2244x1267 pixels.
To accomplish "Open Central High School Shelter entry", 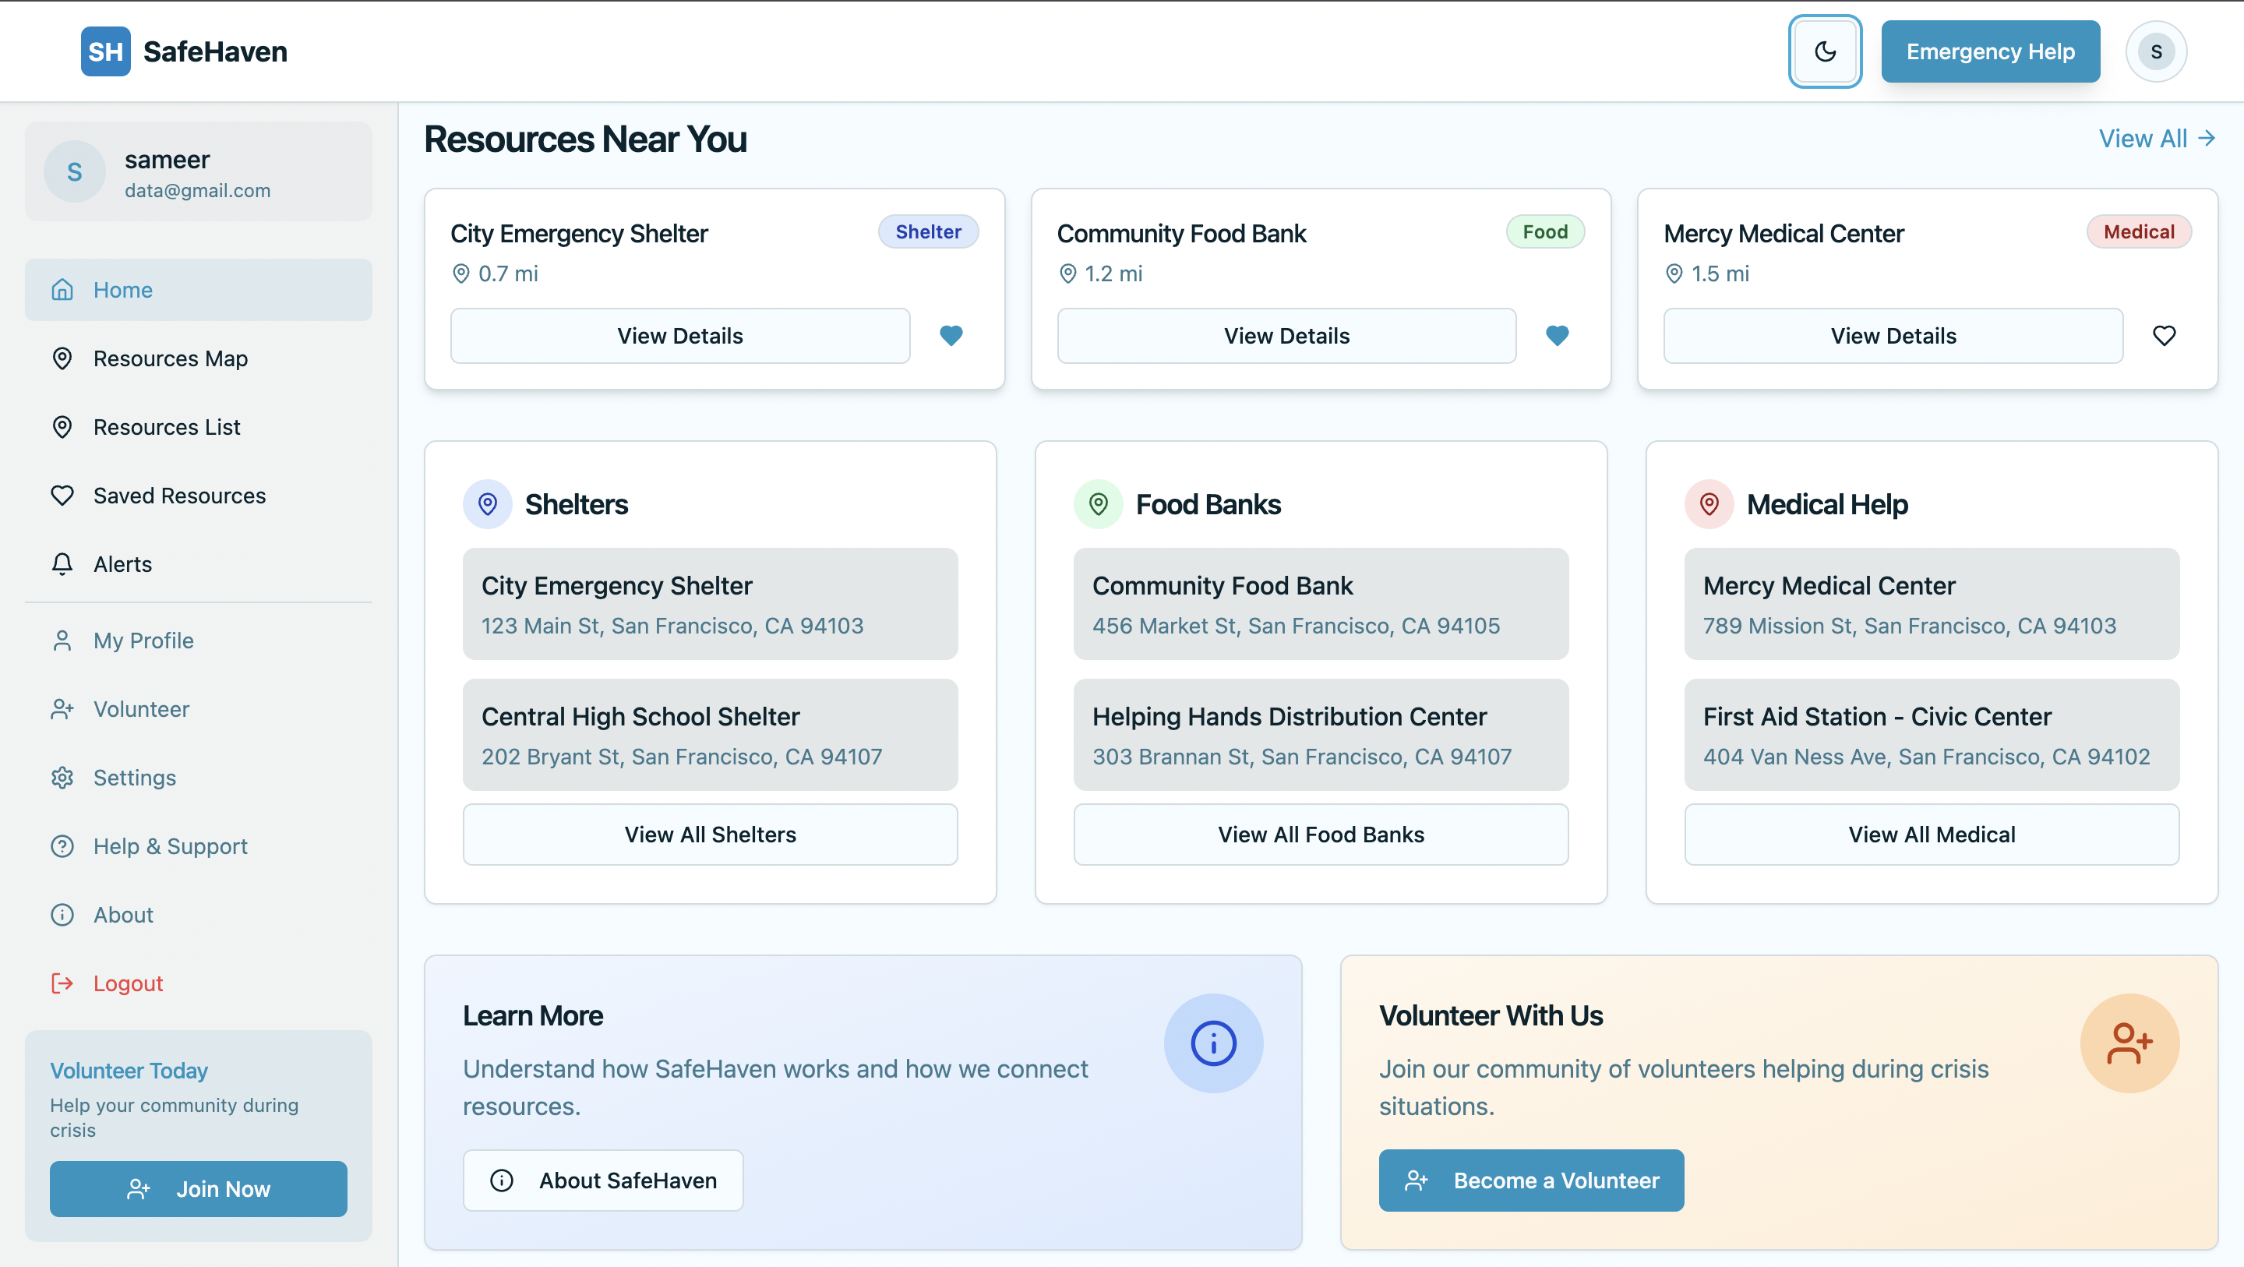I will (x=709, y=735).
